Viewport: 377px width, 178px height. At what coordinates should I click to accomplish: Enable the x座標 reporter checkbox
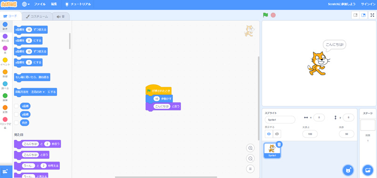16,106
